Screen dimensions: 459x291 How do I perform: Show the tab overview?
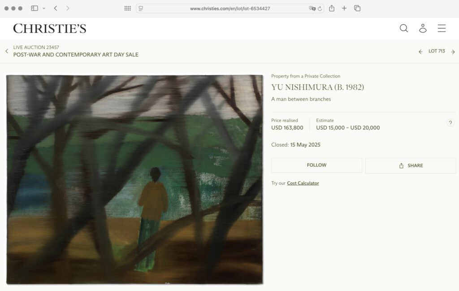tap(357, 8)
